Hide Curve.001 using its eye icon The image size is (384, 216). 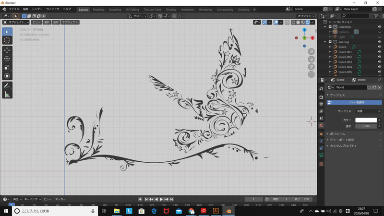coord(380,52)
